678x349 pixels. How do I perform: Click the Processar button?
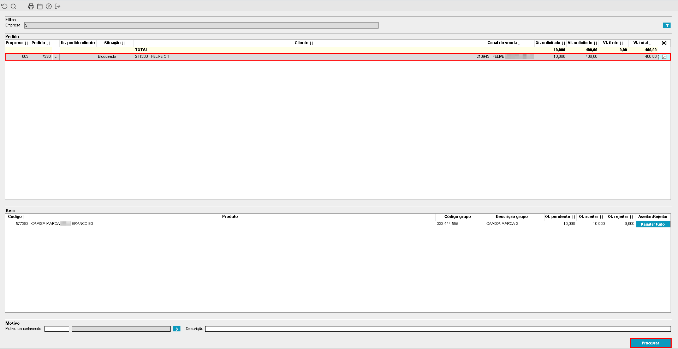(x=650, y=343)
